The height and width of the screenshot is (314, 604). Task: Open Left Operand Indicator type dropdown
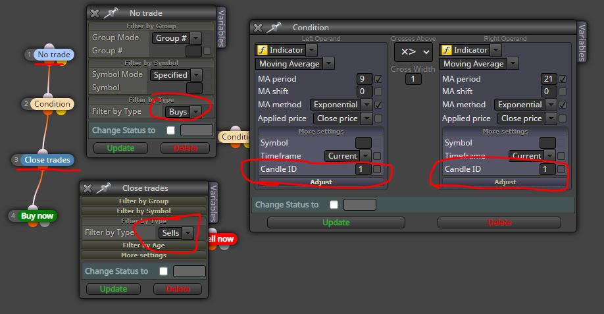286,50
